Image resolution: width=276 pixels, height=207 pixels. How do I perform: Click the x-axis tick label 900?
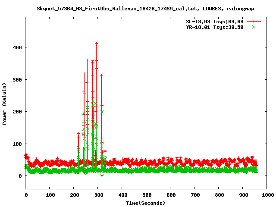[244, 195]
